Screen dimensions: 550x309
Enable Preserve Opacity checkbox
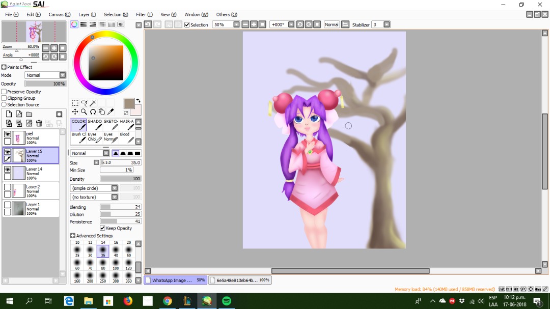[4, 92]
